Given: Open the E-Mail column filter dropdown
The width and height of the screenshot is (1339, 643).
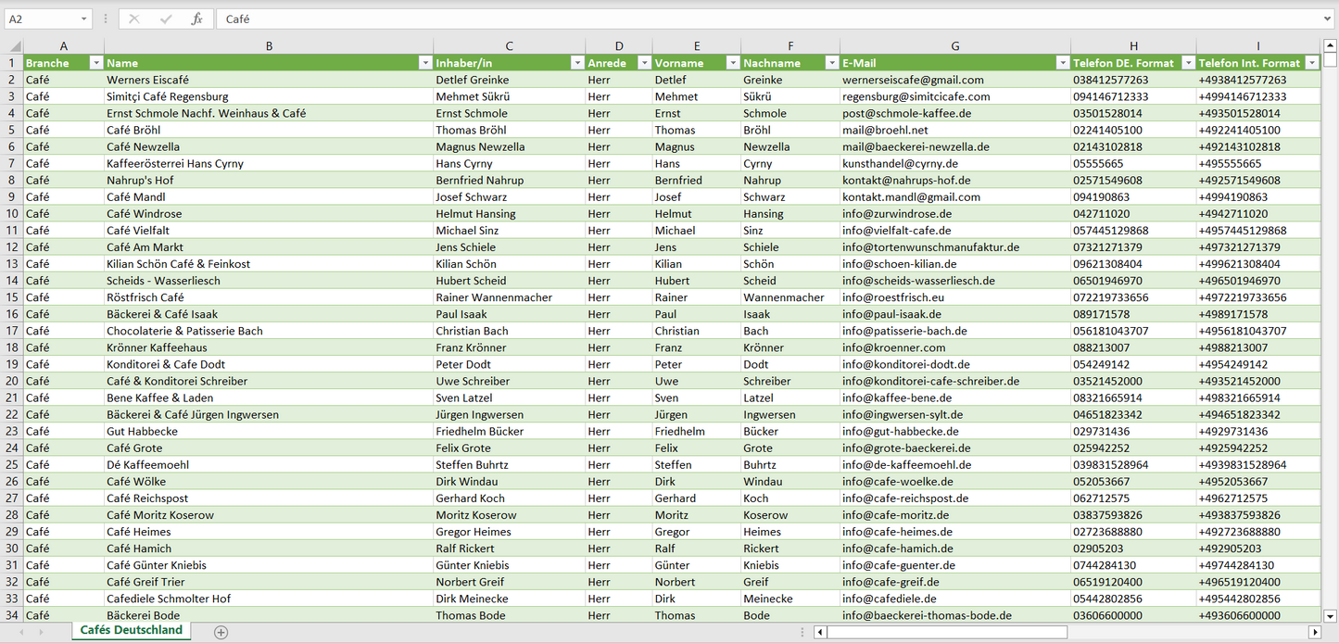Looking at the screenshot, I should pos(1062,63).
